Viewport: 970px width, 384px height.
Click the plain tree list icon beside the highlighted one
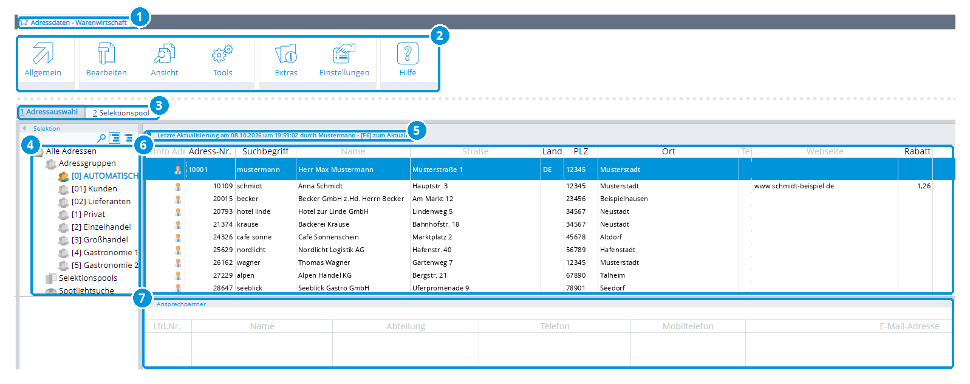pos(129,138)
